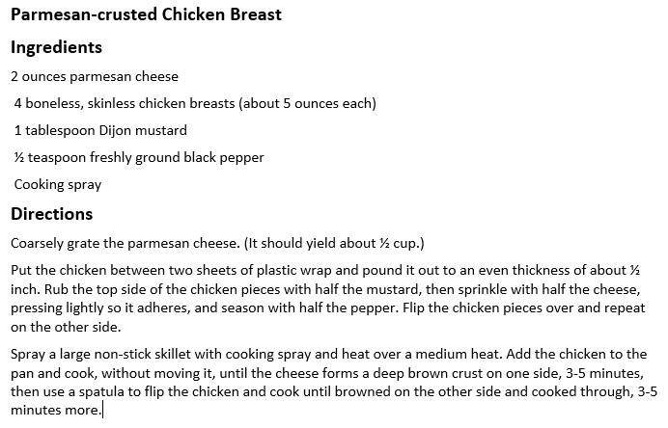Screen dimensions: 668x428
Task: Click 'on the other side.' line
Action: (66, 327)
